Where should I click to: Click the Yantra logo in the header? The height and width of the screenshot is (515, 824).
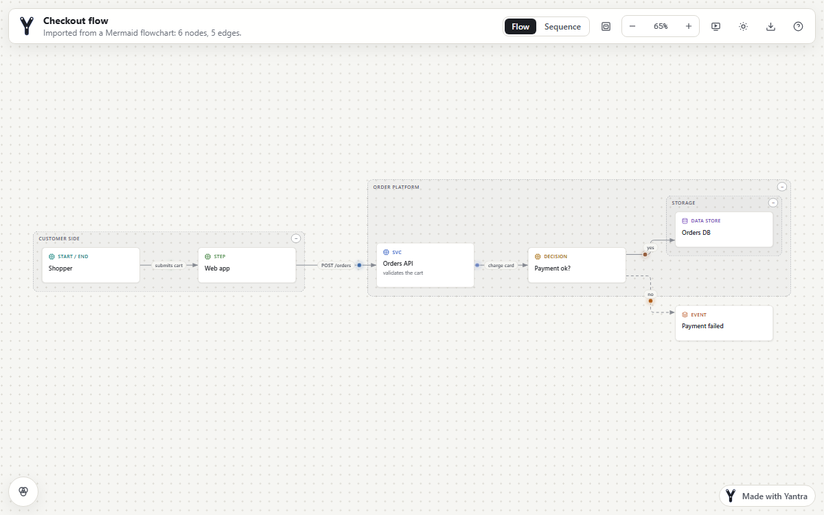point(27,27)
